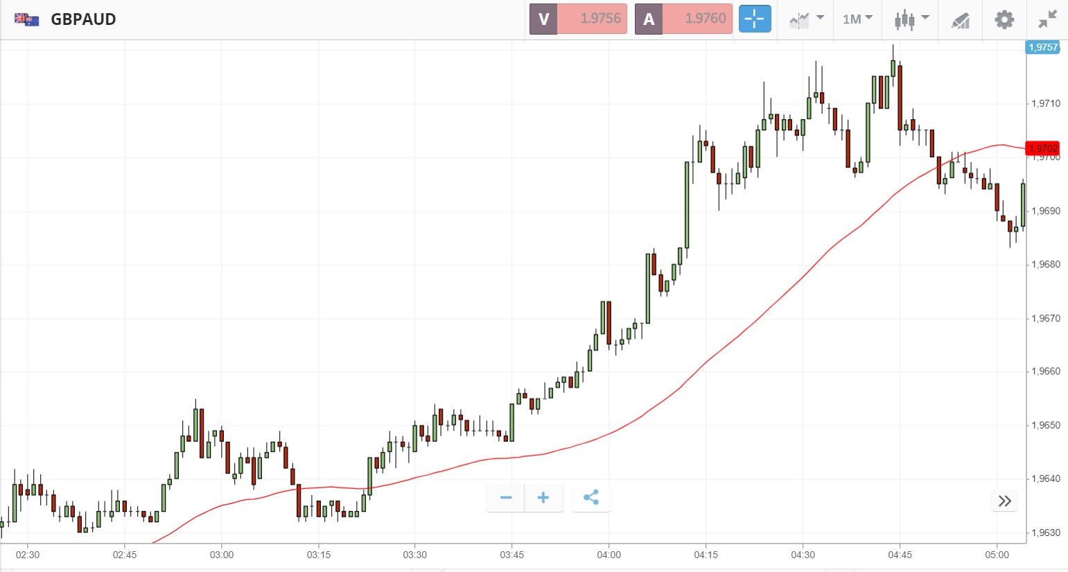Click the 1,9680 price axis label
The width and height of the screenshot is (1068, 572).
click(x=1045, y=265)
